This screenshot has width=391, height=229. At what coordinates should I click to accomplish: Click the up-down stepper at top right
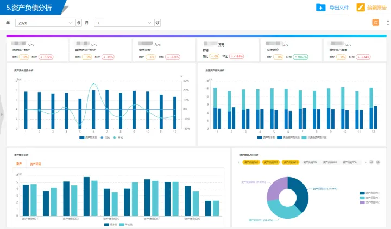click(x=388, y=23)
